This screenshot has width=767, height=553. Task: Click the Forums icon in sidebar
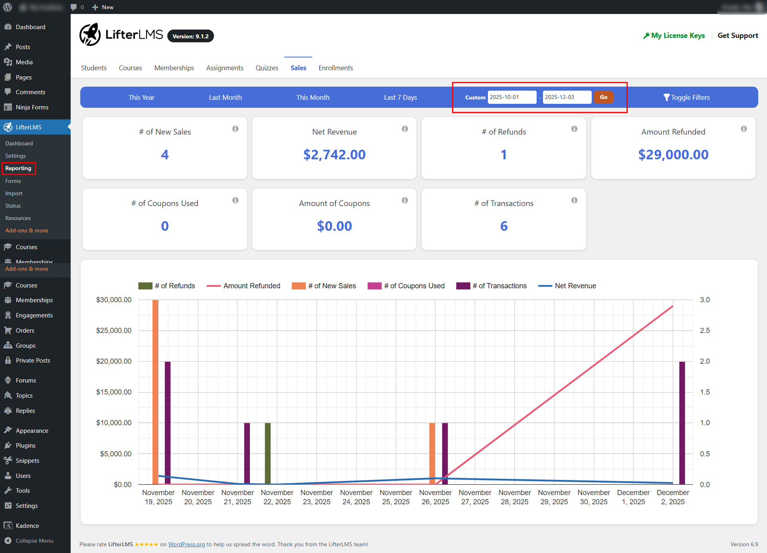pyautogui.click(x=8, y=380)
